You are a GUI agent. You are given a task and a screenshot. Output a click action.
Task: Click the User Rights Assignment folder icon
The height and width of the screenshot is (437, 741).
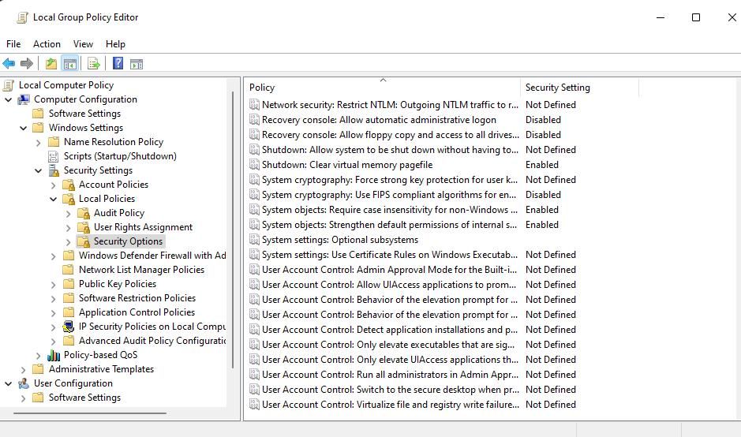click(84, 227)
